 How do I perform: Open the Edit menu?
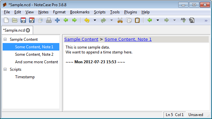tap(18, 12)
